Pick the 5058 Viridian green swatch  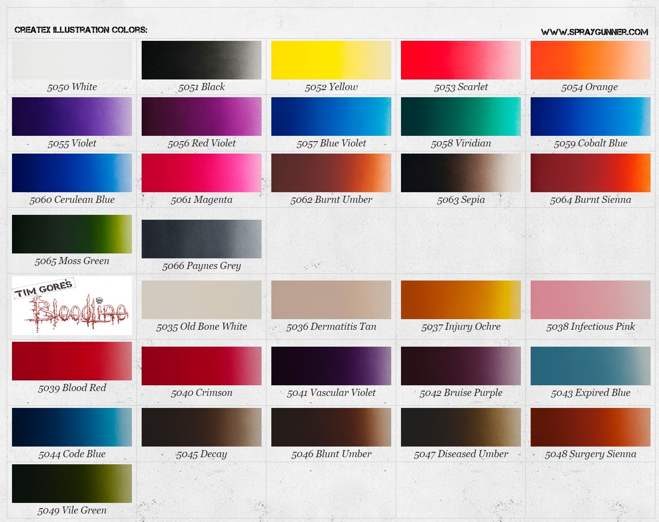point(461,116)
